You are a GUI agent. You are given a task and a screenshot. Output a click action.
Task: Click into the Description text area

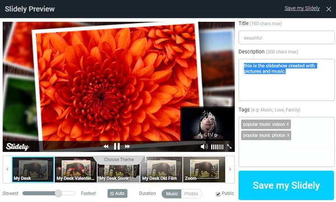287,80
